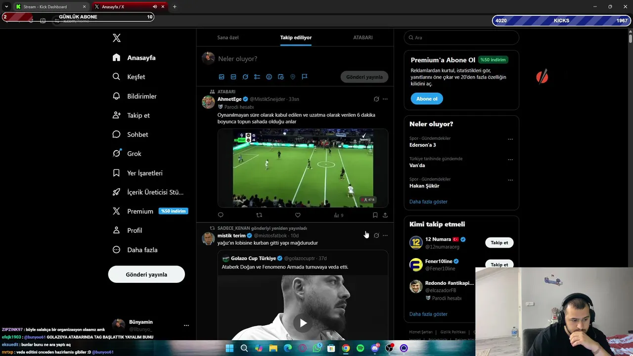Click the composer Gönderi yayınla button
633x356 pixels.
[x=364, y=77]
